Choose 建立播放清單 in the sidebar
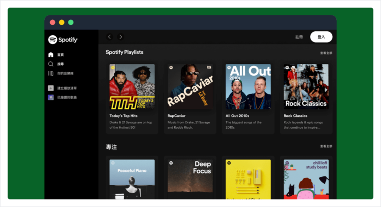Image resolution: width=381 pixels, height=207 pixels. 67,88
